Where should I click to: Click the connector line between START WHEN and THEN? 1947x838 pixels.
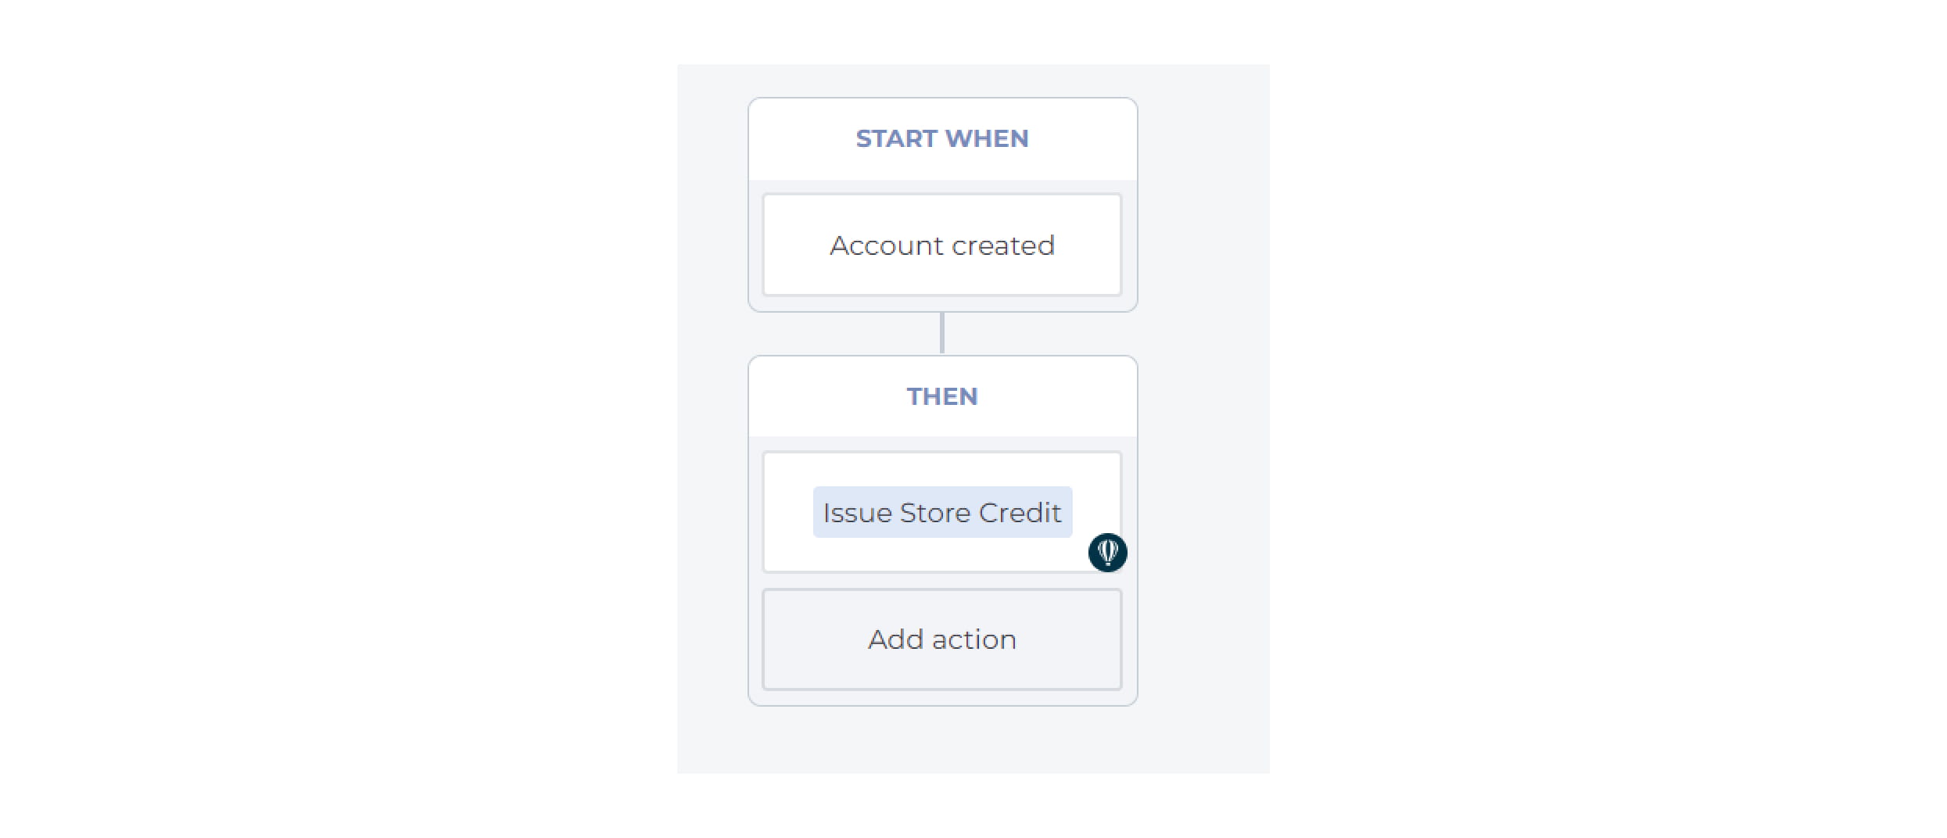click(x=942, y=334)
